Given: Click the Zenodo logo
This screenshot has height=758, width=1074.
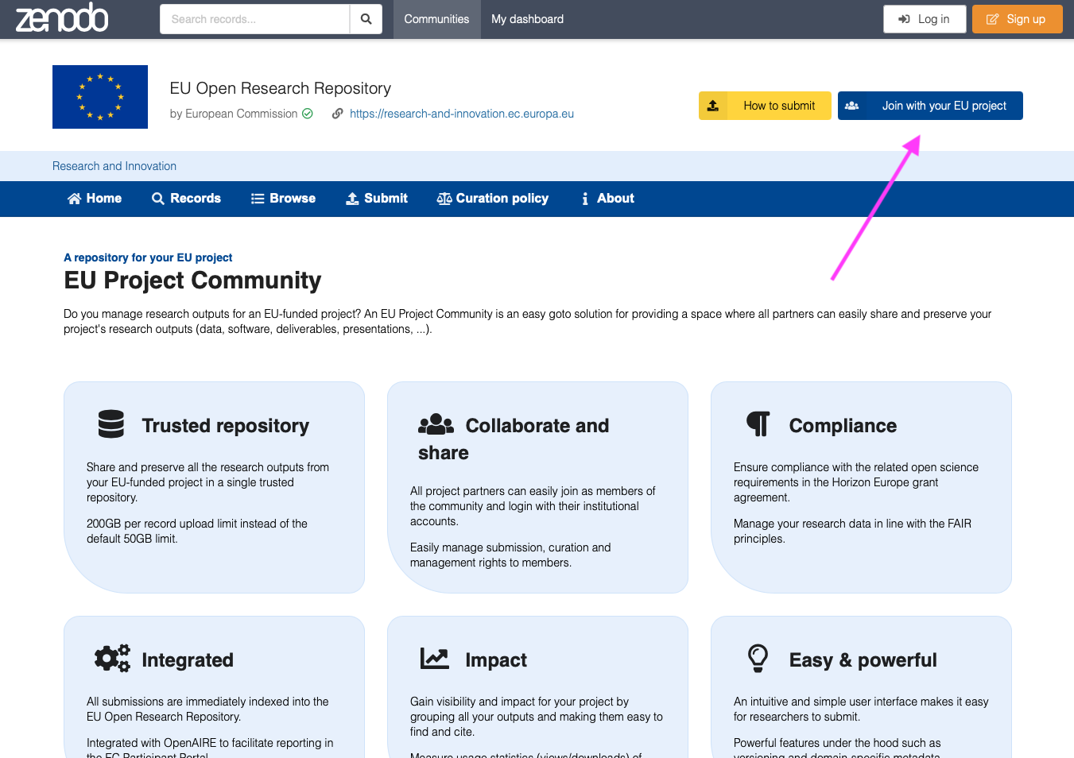Looking at the screenshot, I should (x=62, y=17).
